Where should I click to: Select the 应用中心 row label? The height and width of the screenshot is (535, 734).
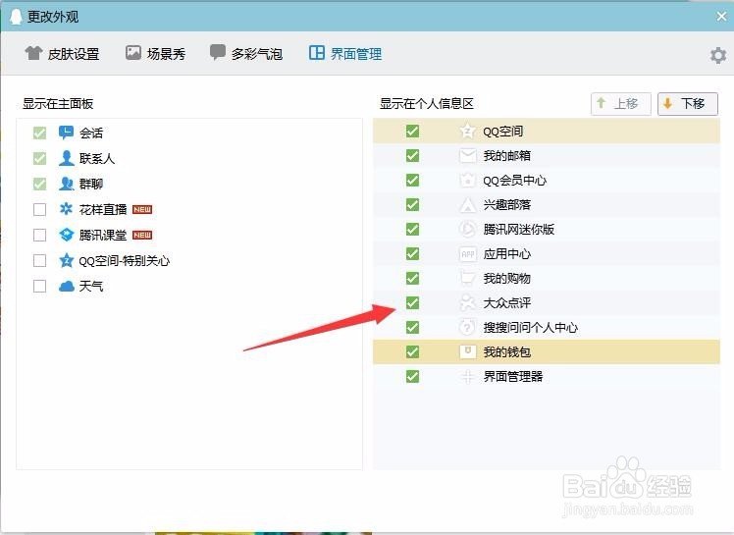(507, 254)
